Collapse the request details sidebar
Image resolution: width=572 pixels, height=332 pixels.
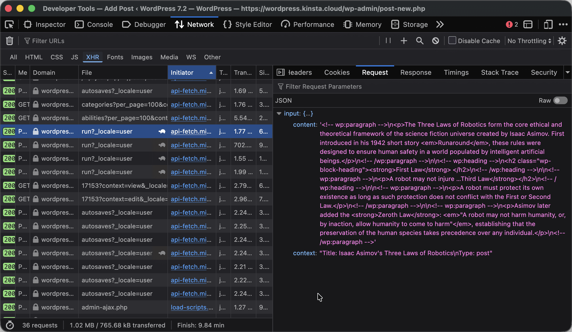pos(281,72)
